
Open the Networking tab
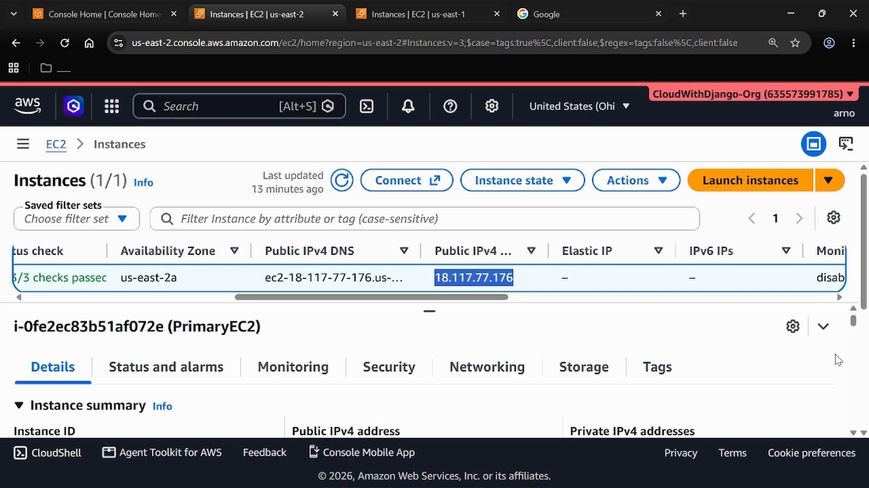487,367
